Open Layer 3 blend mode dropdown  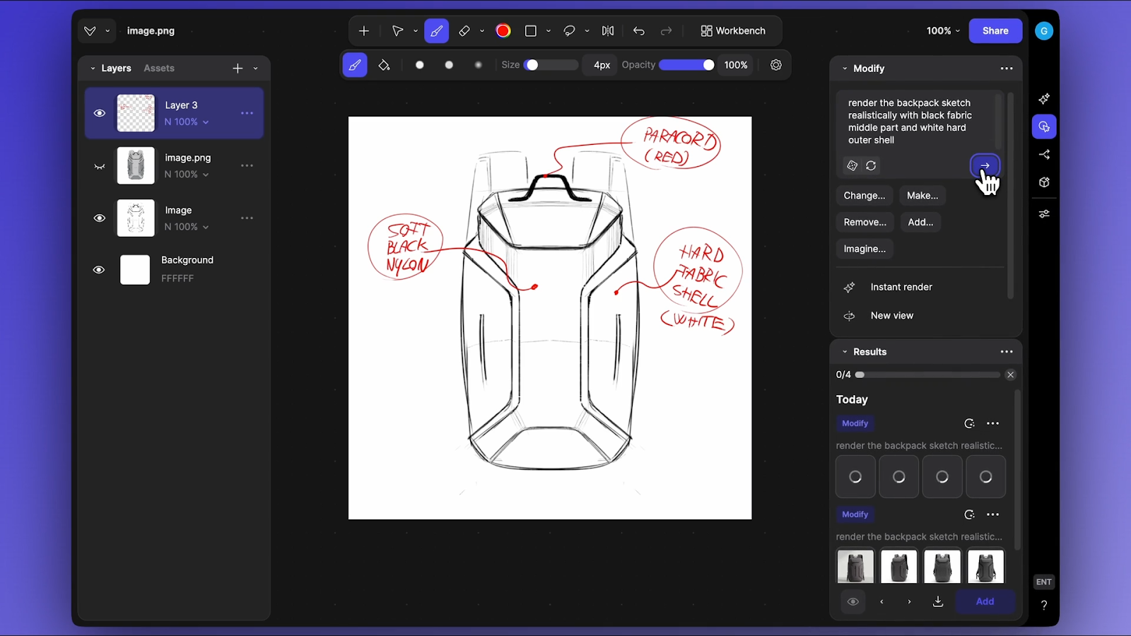click(187, 122)
